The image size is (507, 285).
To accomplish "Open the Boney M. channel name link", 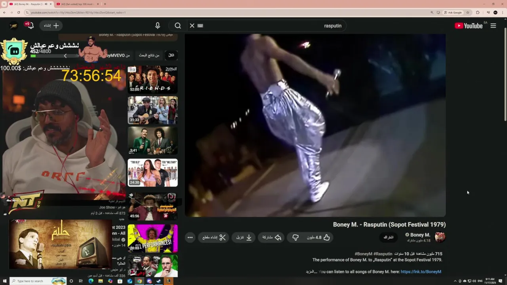I will pyautogui.click(x=420, y=235).
